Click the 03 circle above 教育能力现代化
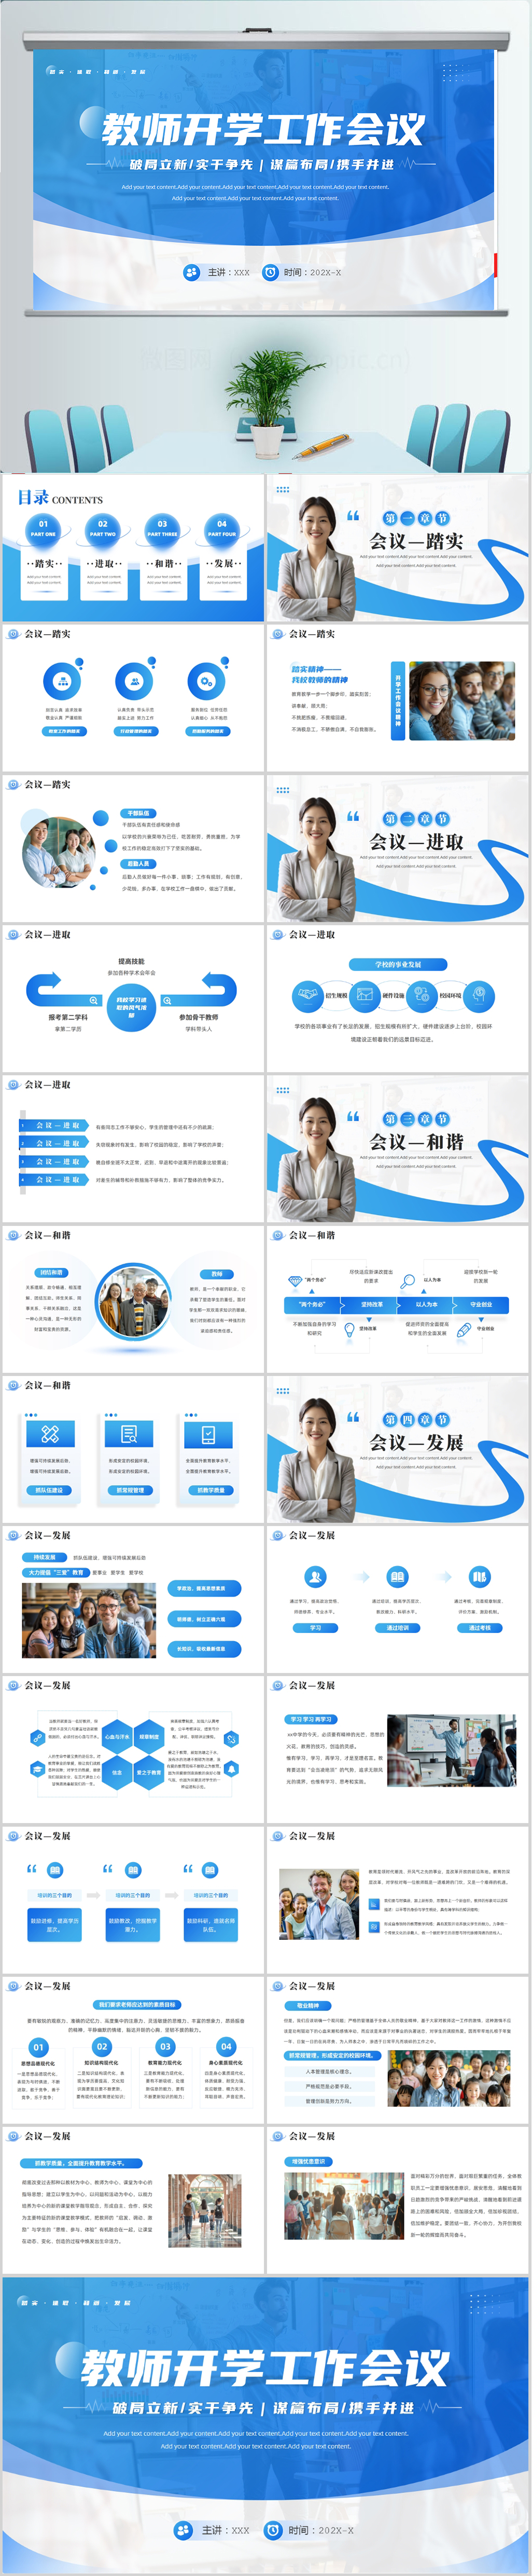The width and height of the screenshot is (532, 2576). 165,2046
